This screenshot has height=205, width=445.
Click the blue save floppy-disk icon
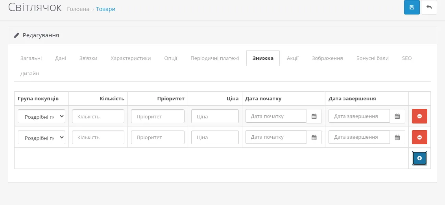coord(412,7)
